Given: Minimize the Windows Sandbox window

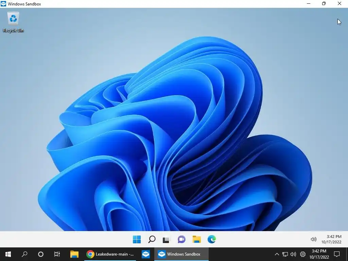Looking at the screenshot, I should click(309, 3).
